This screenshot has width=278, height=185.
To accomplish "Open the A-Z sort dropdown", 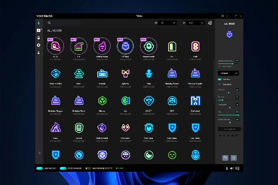I will click(x=195, y=23).
